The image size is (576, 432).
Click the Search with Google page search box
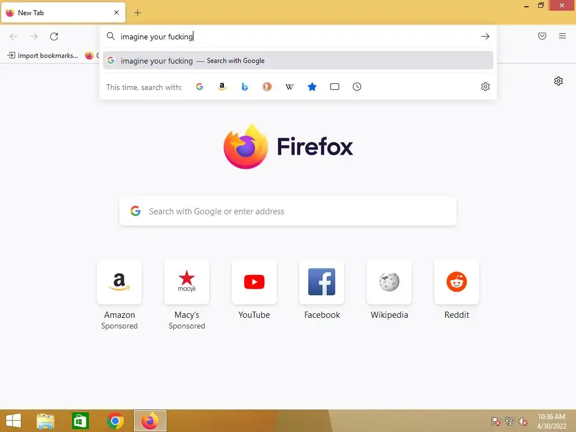click(288, 211)
